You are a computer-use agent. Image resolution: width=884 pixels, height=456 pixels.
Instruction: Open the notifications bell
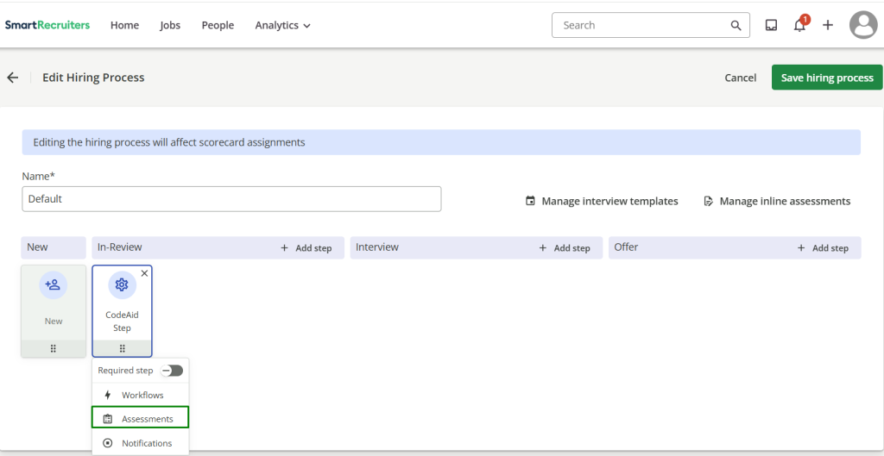coord(799,26)
